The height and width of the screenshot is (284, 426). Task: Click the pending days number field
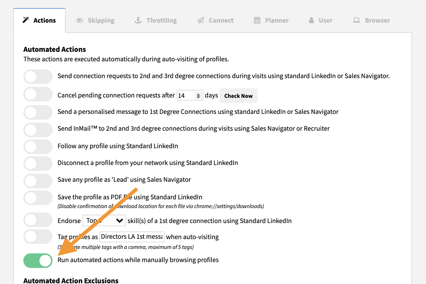[x=186, y=96]
